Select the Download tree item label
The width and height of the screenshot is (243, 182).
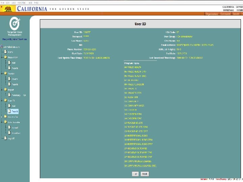[16, 133]
